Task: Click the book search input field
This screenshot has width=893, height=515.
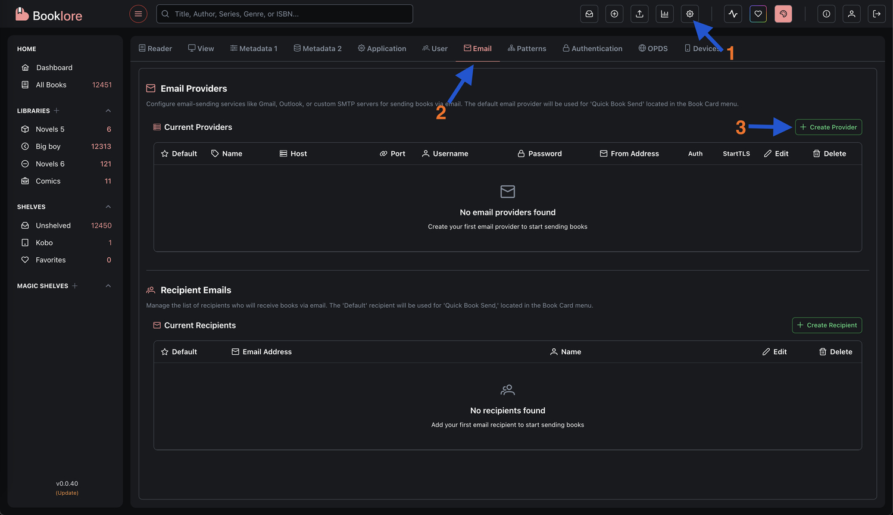Action: 285,14
